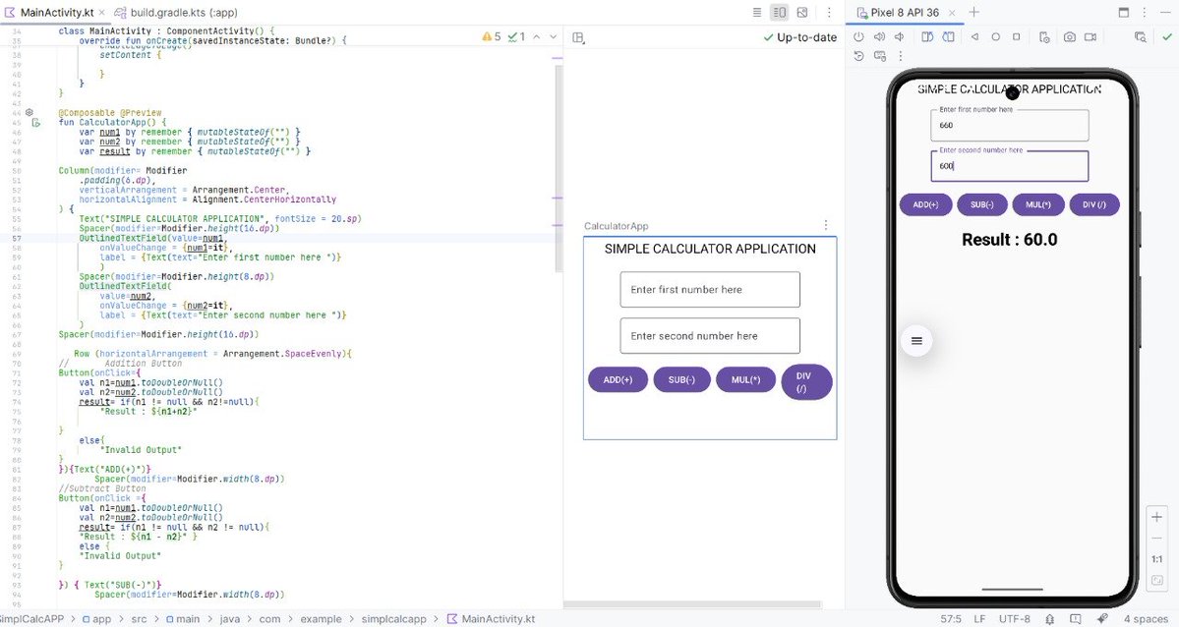The image size is (1179, 627).
Task: Click 'app' module in the breadcrumb path
Action: (x=97, y=619)
